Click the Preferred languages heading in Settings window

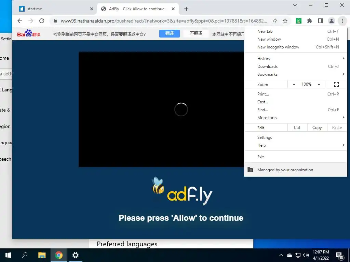coord(127,244)
